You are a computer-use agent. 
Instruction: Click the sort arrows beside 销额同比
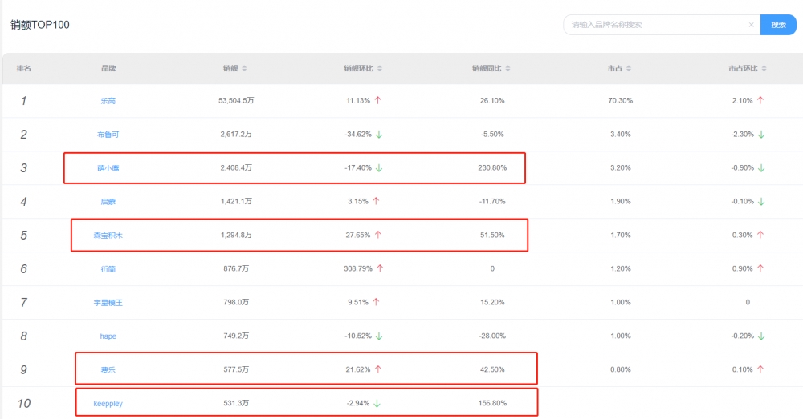pos(508,69)
